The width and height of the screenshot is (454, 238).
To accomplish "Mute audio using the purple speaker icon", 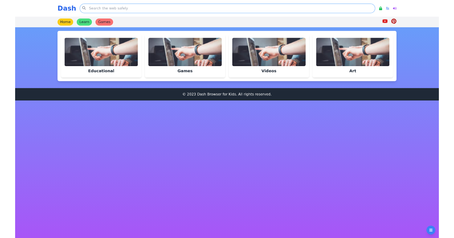I will (x=395, y=8).
